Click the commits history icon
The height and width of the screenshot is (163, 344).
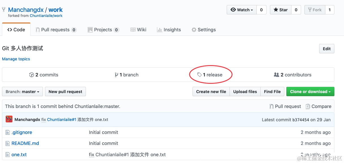[x=32, y=75]
